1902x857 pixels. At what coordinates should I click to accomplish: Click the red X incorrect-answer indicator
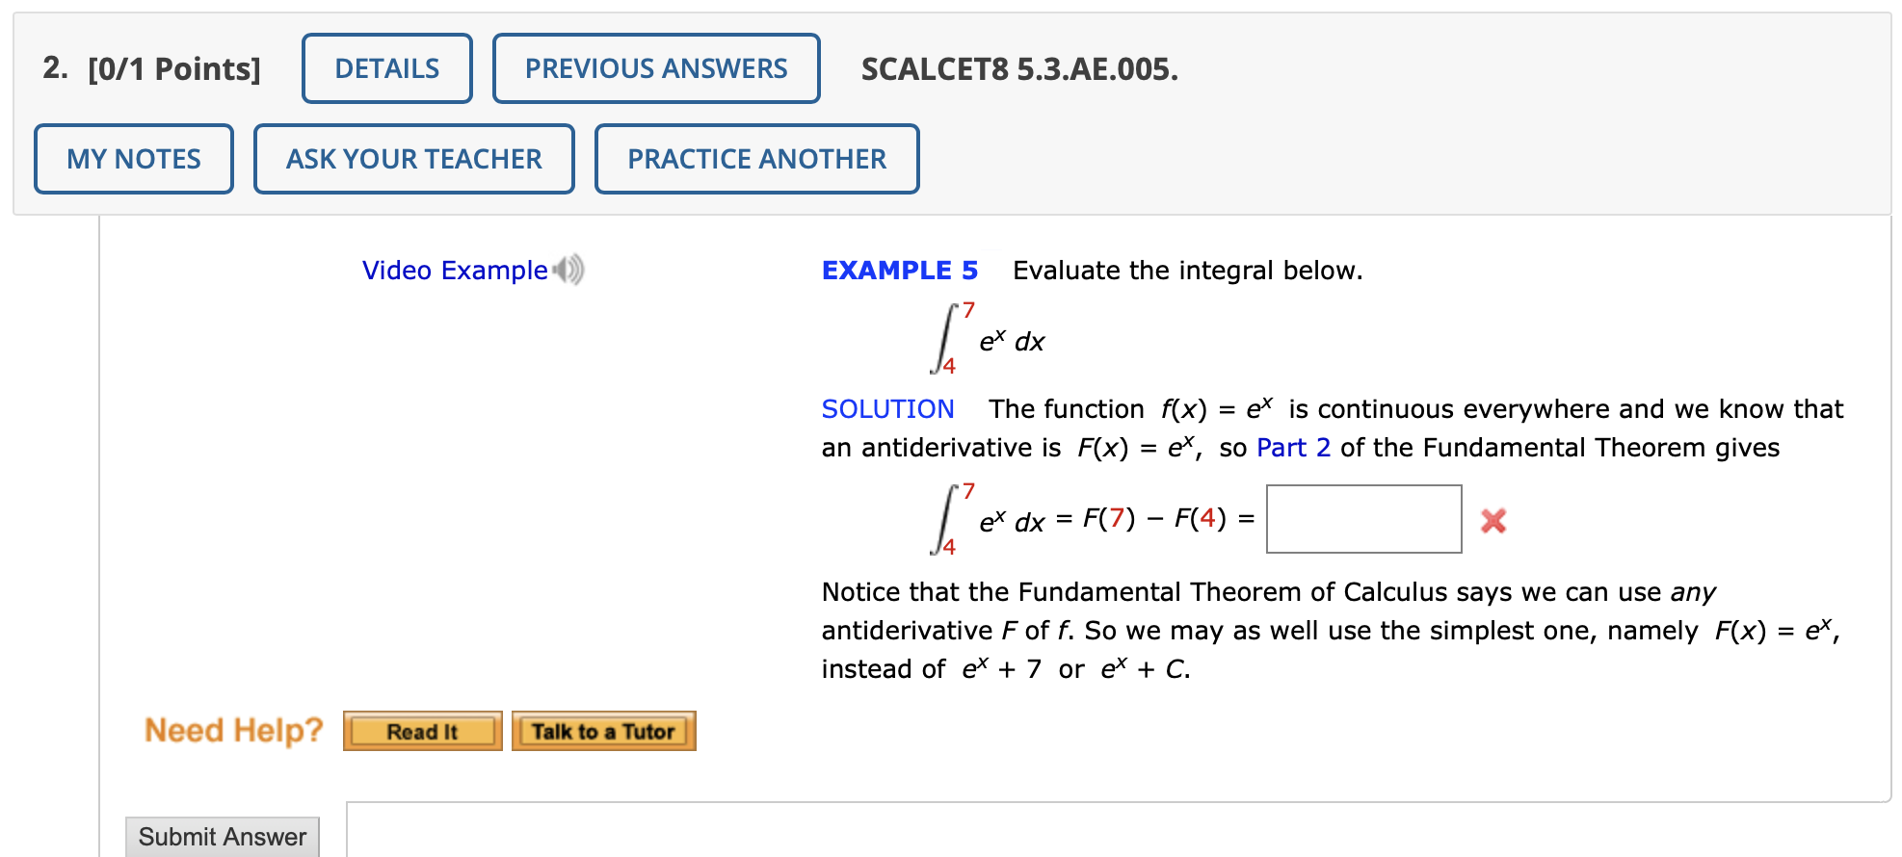click(x=1492, y=521)
